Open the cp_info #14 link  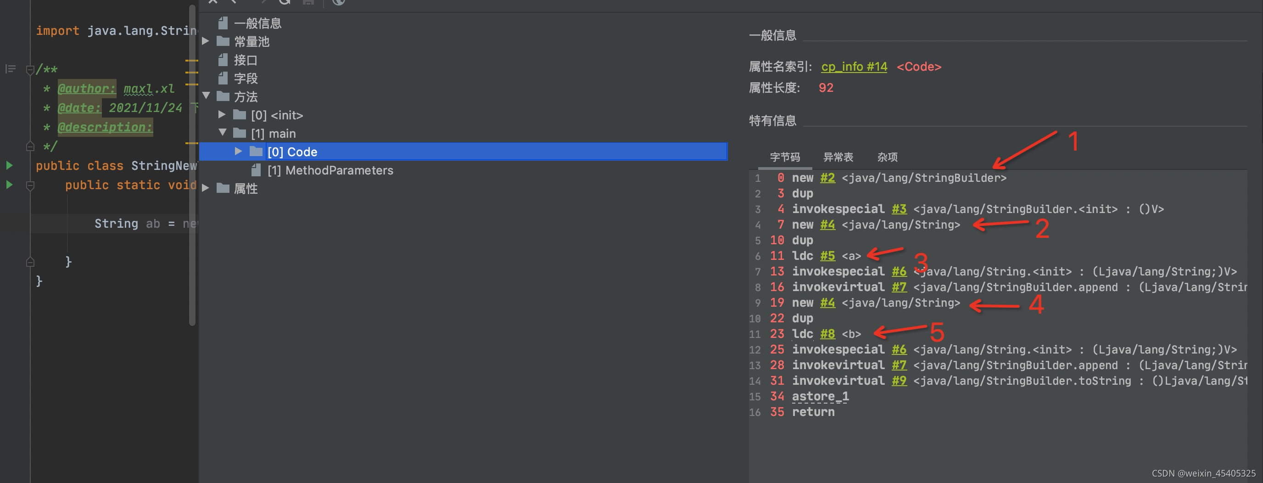click(854, 67)
